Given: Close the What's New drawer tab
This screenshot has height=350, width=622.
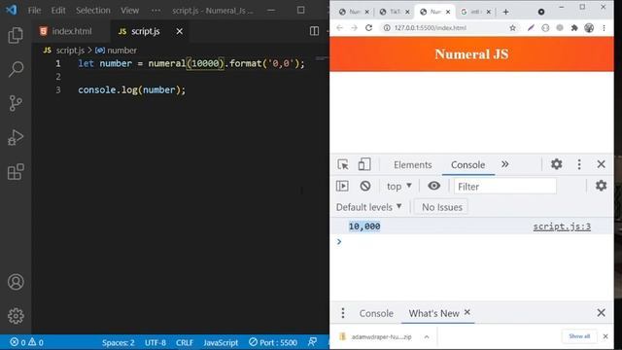Looking at the screenshot, I should point(467,312).
